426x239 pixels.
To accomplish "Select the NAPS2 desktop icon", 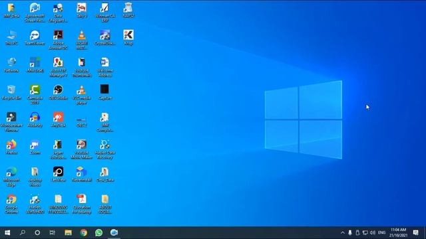I will click(x=128, y=10).
